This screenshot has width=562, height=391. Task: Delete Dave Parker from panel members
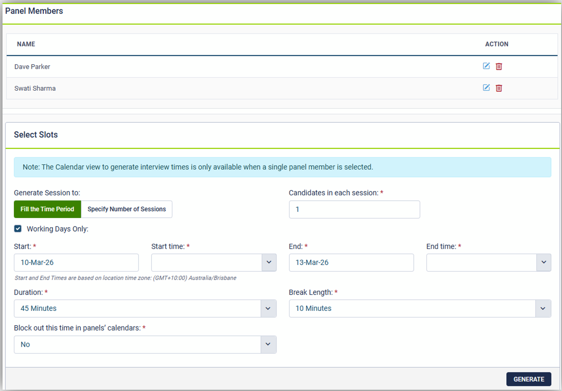(x=499, y=67)
